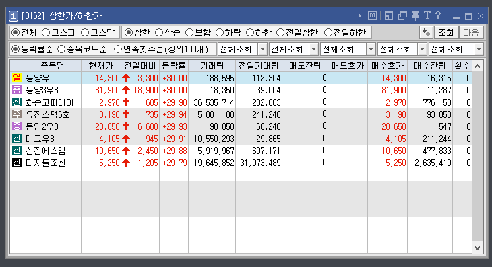
Task: Click the 신 badge beside 신진에스엠
Action: [17, 151]
